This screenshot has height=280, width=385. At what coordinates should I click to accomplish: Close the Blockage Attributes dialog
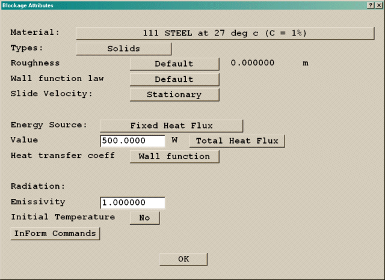[378, 5]
